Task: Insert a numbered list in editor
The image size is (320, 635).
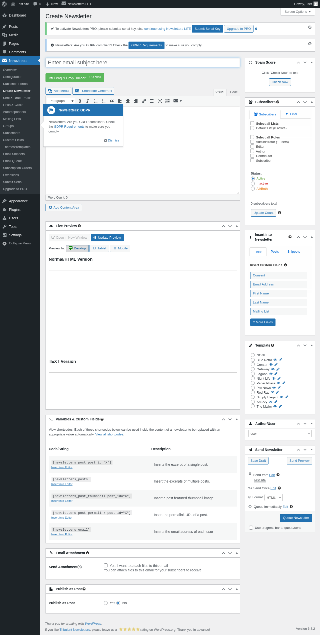Action: click(104, 101)
